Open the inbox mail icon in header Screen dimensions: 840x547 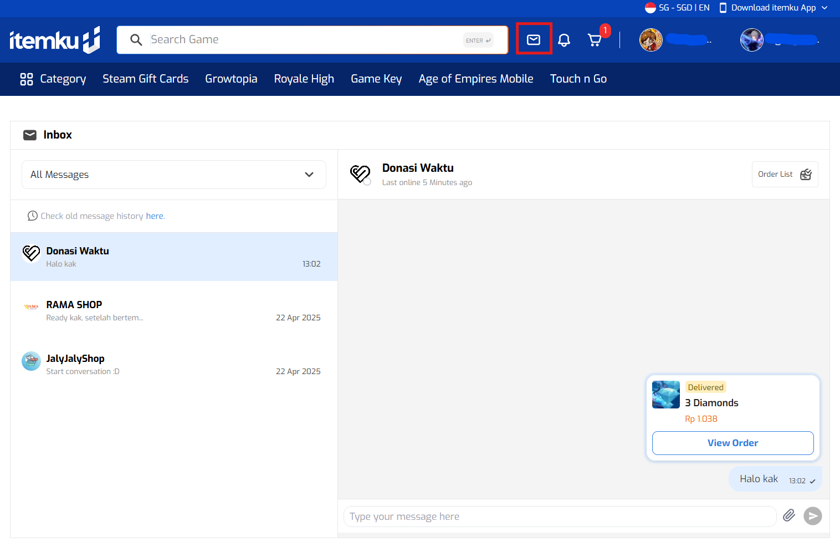[533, 39]
